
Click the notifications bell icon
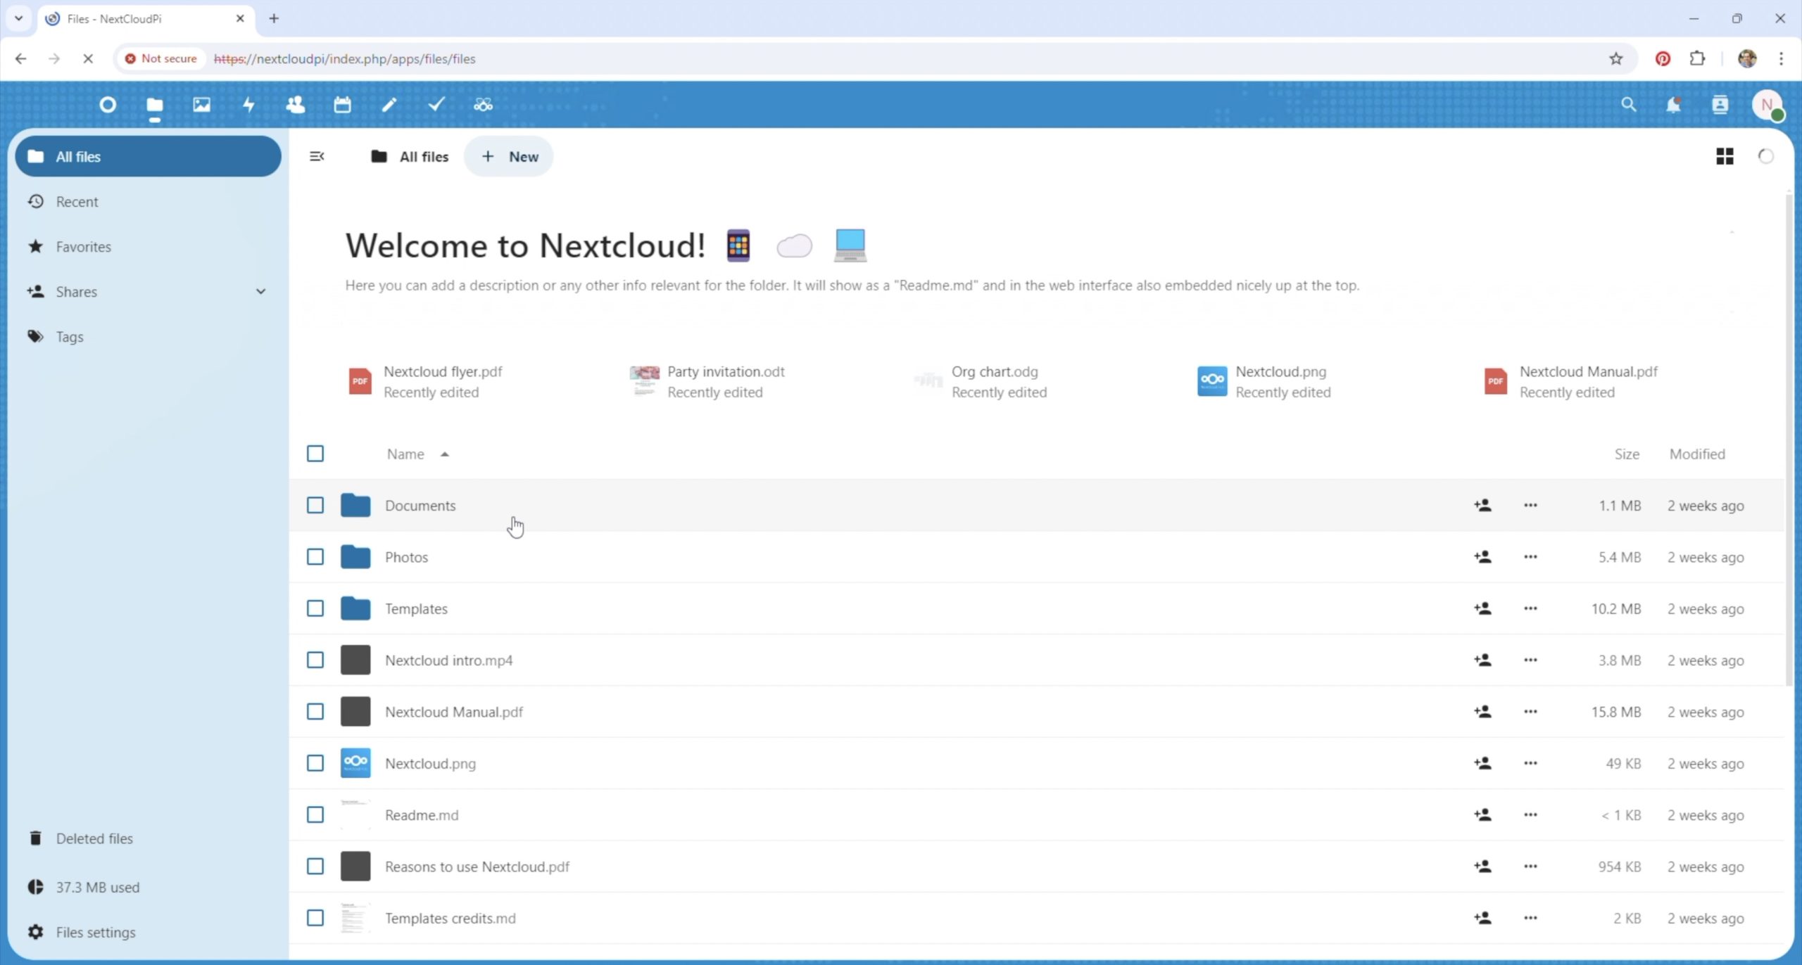(x=1673, y=105)
